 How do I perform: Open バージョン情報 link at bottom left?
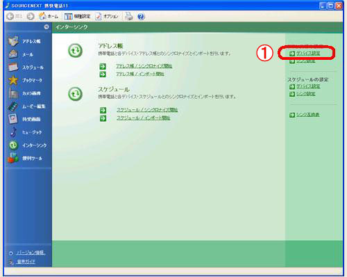31,253
